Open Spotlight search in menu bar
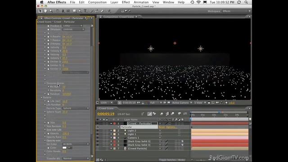Viewport: 288px width, 162px height. [246, 2]
